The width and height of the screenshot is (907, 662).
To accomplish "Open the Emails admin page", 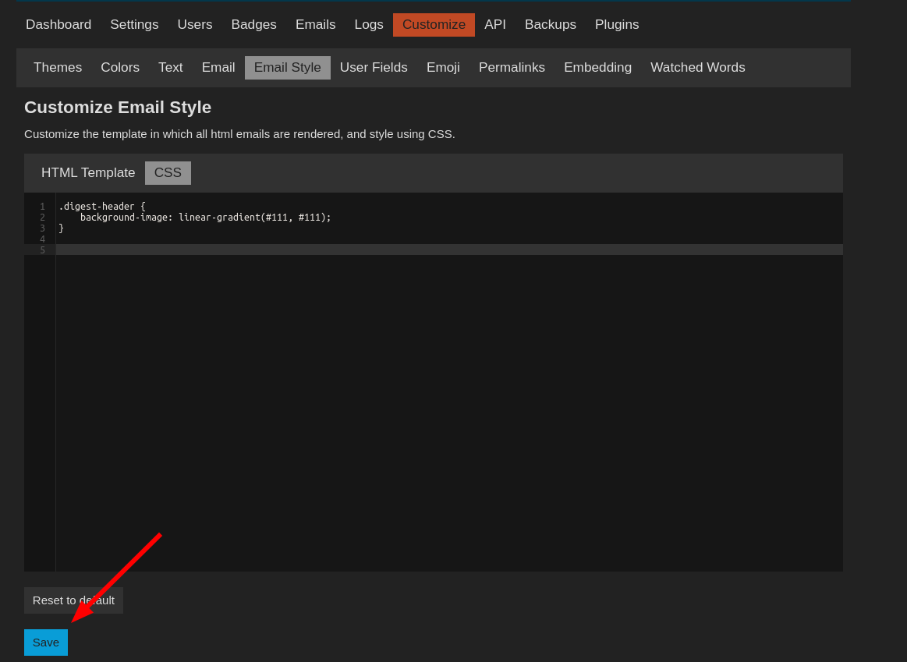I will click(315, 25).
